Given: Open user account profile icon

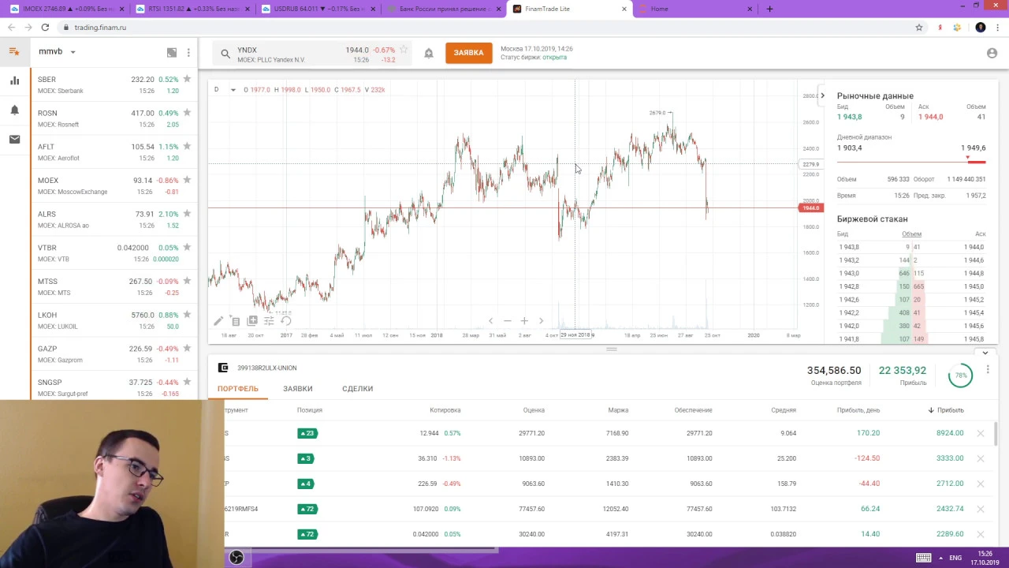Looking at the screenshot, I should 992,53.
